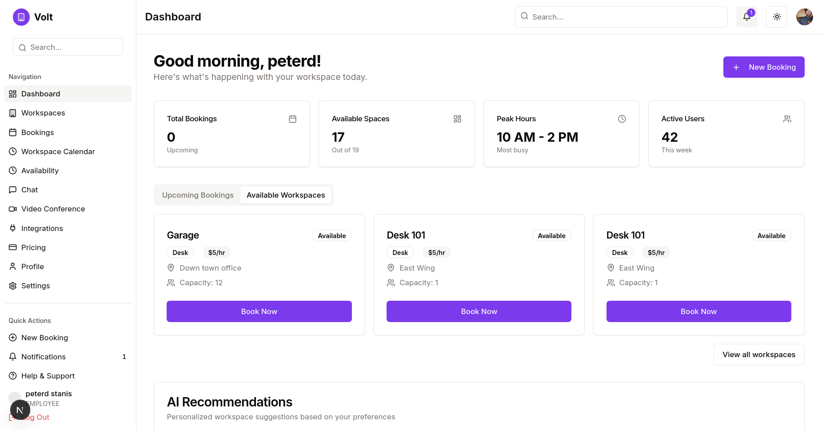Book Now for middle Desk 101 card

click(x=479, y=311)
